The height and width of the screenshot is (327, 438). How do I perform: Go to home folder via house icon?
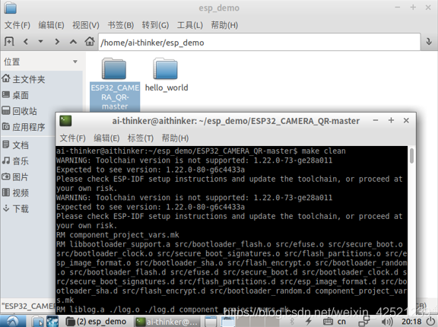click(90, 42)
